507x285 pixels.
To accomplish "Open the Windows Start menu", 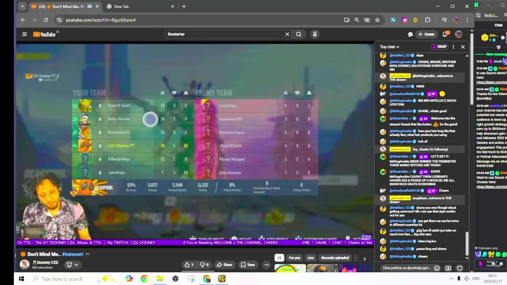I will click(x=21, y=279).
